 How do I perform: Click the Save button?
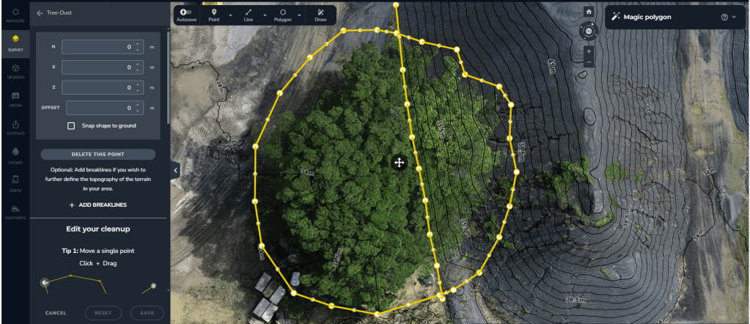click(x=147, y=313)
